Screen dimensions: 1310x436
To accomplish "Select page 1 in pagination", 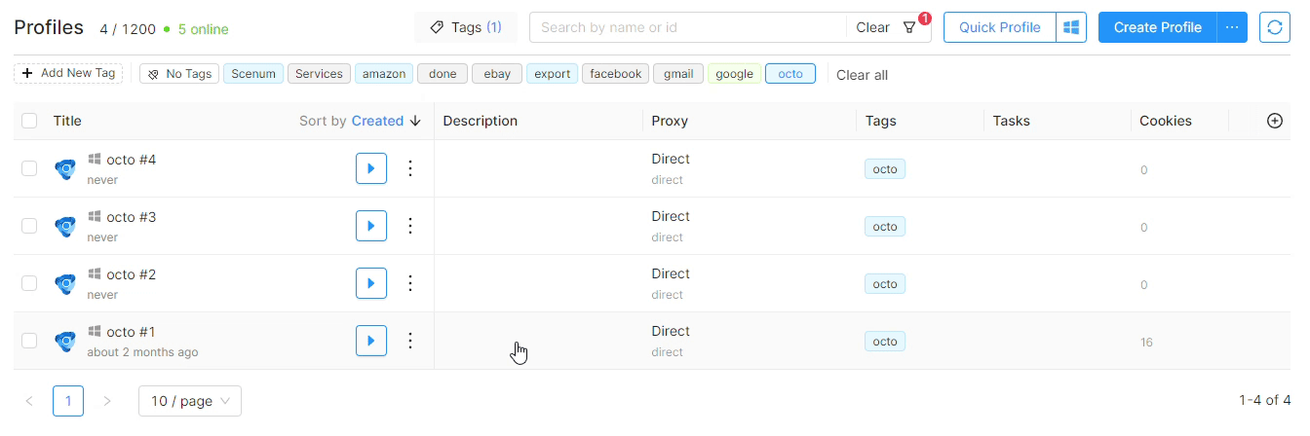I will [68, 401].
